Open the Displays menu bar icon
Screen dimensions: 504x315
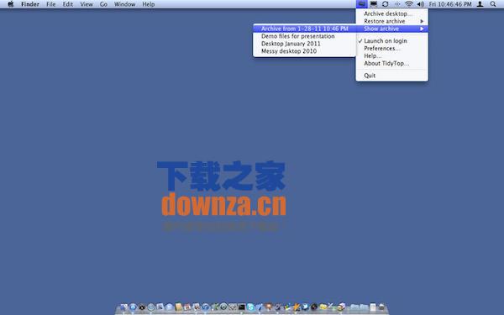pos(374,4)
